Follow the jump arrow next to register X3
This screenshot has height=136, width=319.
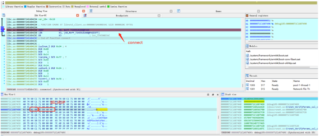(x=272, y=30)
